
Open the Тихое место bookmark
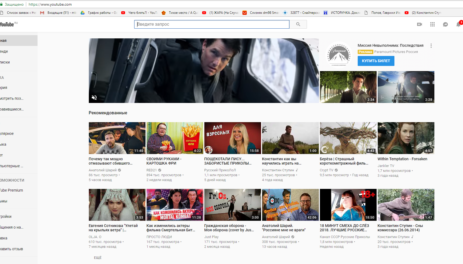pos(180,13)
